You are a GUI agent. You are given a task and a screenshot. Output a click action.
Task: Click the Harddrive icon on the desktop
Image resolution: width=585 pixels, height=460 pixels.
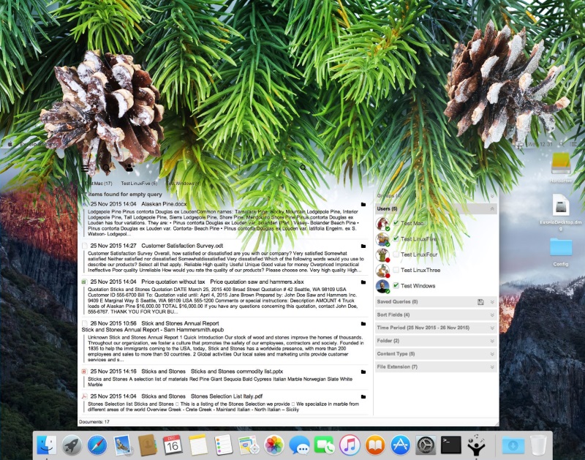(x=561, y=163)
